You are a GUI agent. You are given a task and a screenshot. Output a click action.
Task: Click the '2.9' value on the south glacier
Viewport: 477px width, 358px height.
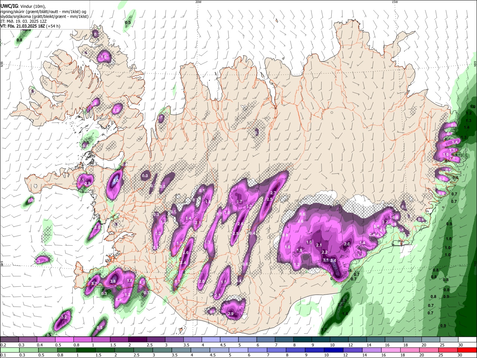tap(231, 314)
